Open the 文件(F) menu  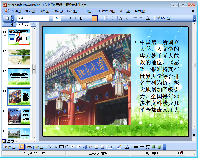tap(16, 11)
